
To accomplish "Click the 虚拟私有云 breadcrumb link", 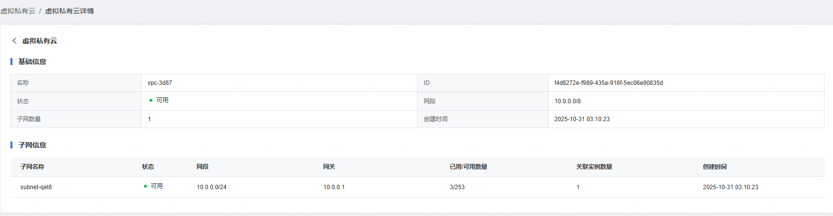I will click(18, 11).
